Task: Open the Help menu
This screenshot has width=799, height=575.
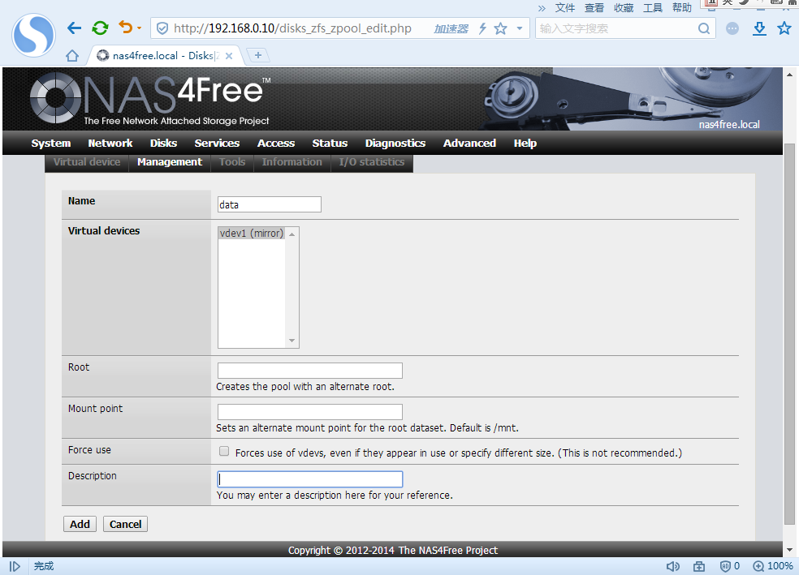Action: (525, 143)
